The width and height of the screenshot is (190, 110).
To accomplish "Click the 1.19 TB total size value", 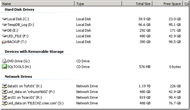I will [x=145, y=86].
